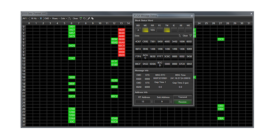
Task: Click the RT Address field showing 13
Action: click(x=143, y=102)
